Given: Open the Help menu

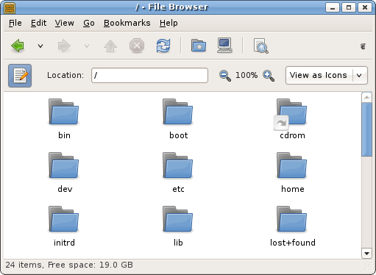Looking at the screenshot, I should (169, 23).
